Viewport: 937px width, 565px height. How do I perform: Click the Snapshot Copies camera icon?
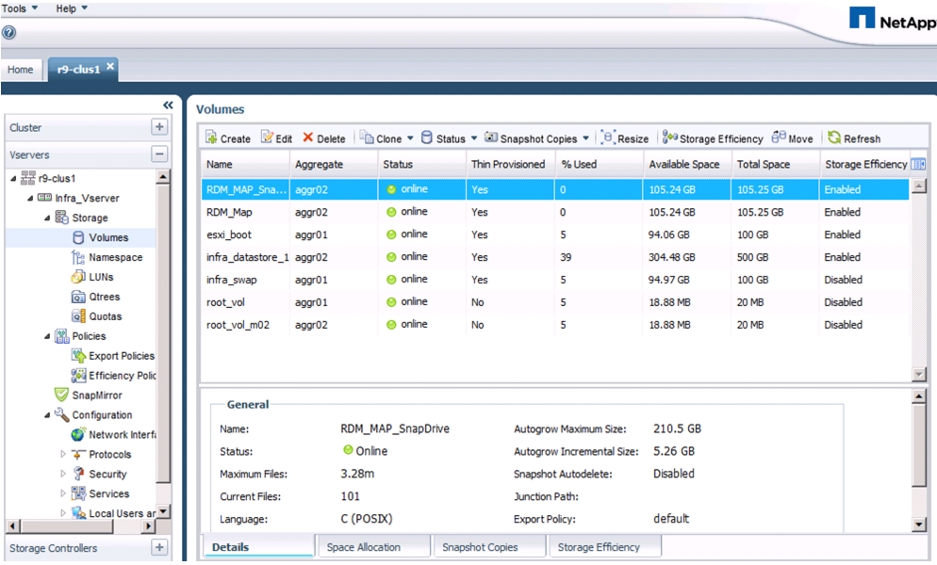(490, 137)
